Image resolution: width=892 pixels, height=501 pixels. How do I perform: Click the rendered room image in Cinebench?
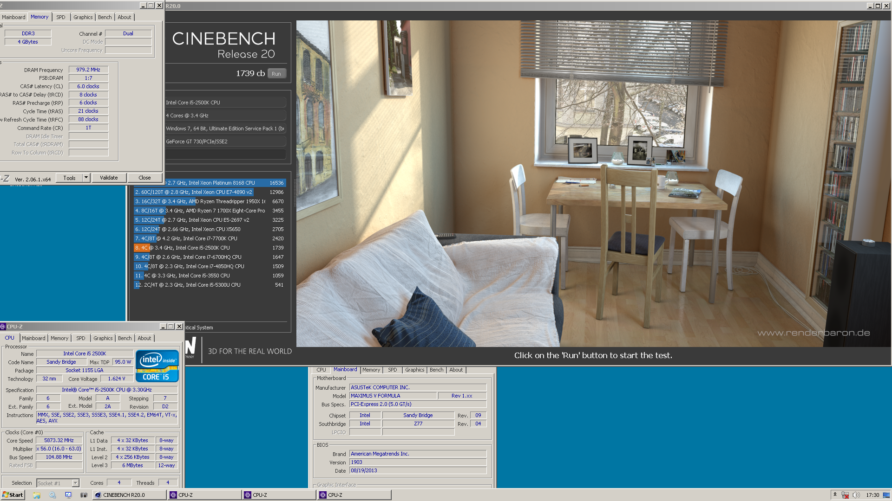tap(594, 183)
